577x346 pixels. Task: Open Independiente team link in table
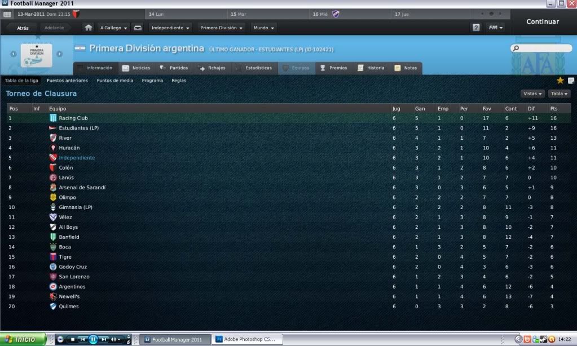coord(77,158)
